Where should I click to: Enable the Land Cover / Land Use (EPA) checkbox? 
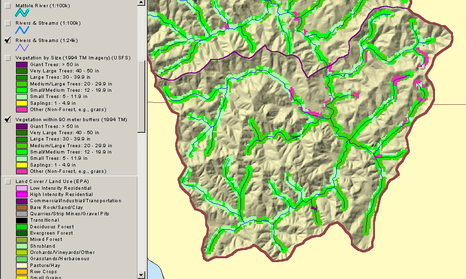[x=8, y=181]
